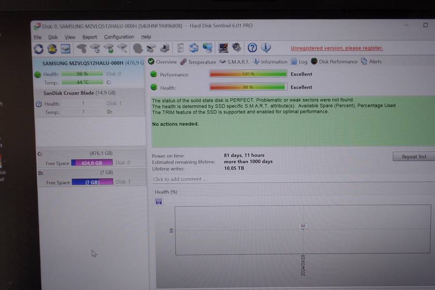435x290 pixels.
Task: Select the SanDisk Cruzer Blade disk
Action: pos(79,93)
